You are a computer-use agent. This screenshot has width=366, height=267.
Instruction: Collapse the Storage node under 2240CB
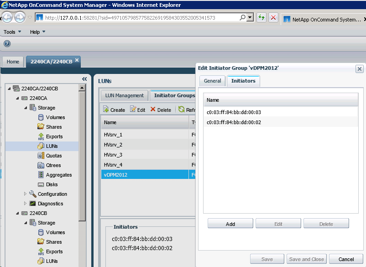(26, 223)
